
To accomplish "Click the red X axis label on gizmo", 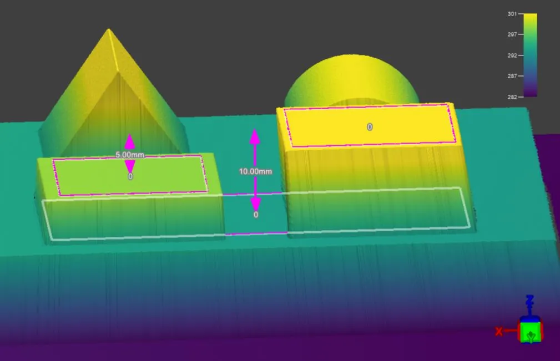I will click(499, 332).
